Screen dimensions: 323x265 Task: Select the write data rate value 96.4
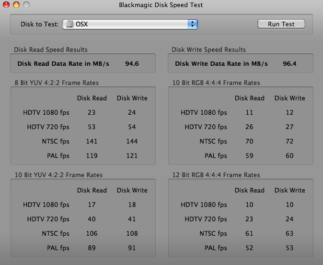click(289, 63)
